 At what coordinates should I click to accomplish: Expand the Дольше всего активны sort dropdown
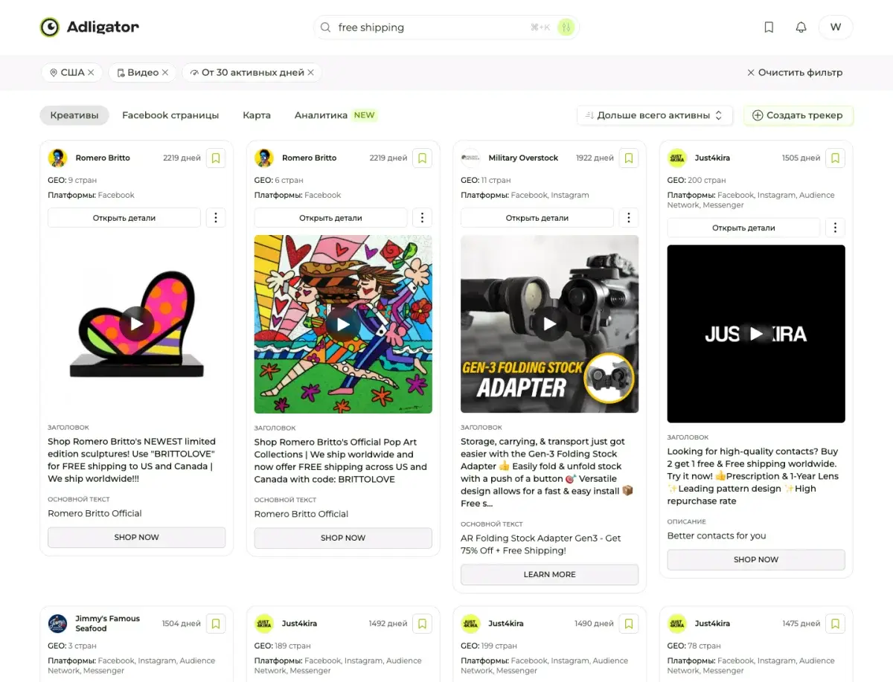coord(655,115)
